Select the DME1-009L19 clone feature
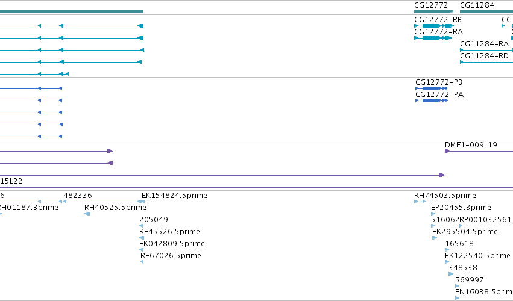The width and height of the screenshot is (513, 301). click(x=479, y=151)
